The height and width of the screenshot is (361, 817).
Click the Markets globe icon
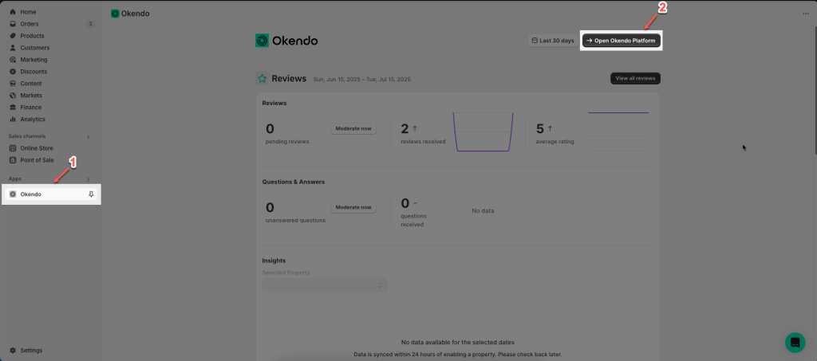(13, 95)
